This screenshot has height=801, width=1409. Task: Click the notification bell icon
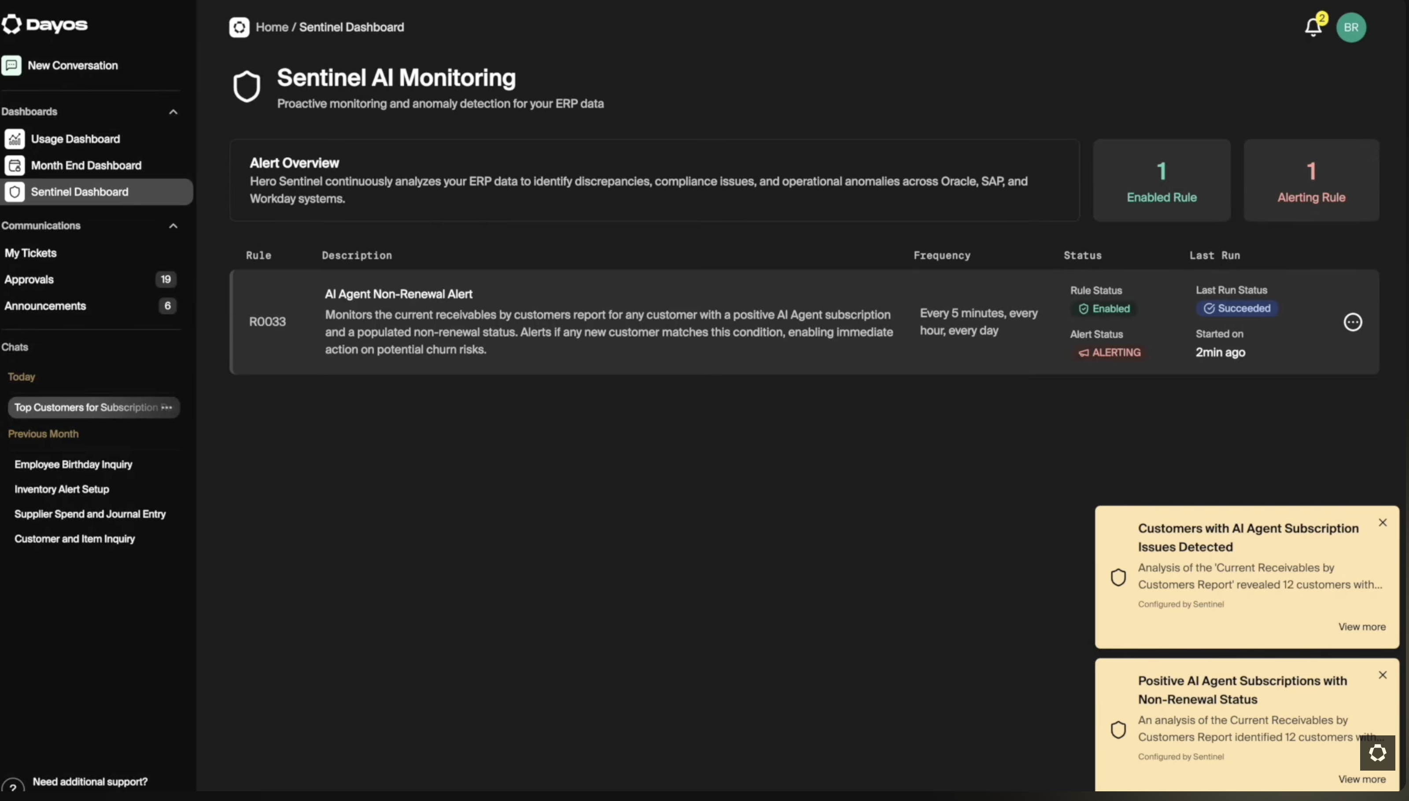(x=1313, y=27)
